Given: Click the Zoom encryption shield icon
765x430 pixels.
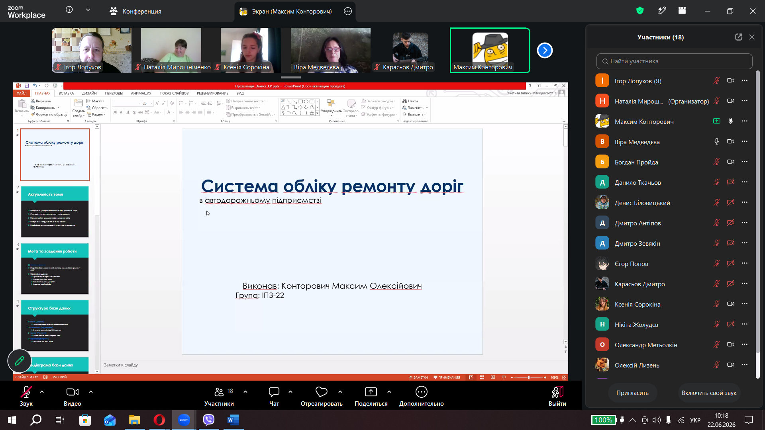Looking at the screenshot, I should [x=640, y=11].
